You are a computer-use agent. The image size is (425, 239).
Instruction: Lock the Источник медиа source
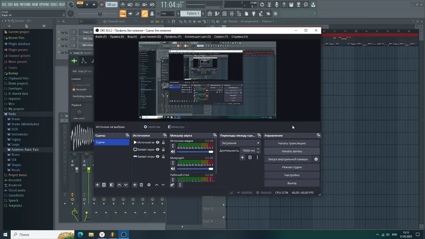[x=163, y=142]
